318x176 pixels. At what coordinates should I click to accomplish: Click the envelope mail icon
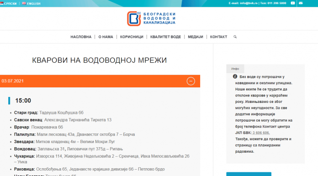click(x=301, y=3)
